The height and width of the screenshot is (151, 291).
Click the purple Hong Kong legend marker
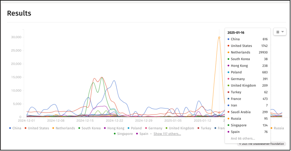click(105, 128)
